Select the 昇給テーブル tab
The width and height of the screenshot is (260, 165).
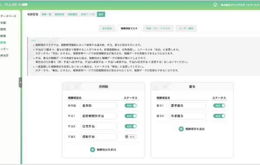pyautogui.click(x=88, y=14)
